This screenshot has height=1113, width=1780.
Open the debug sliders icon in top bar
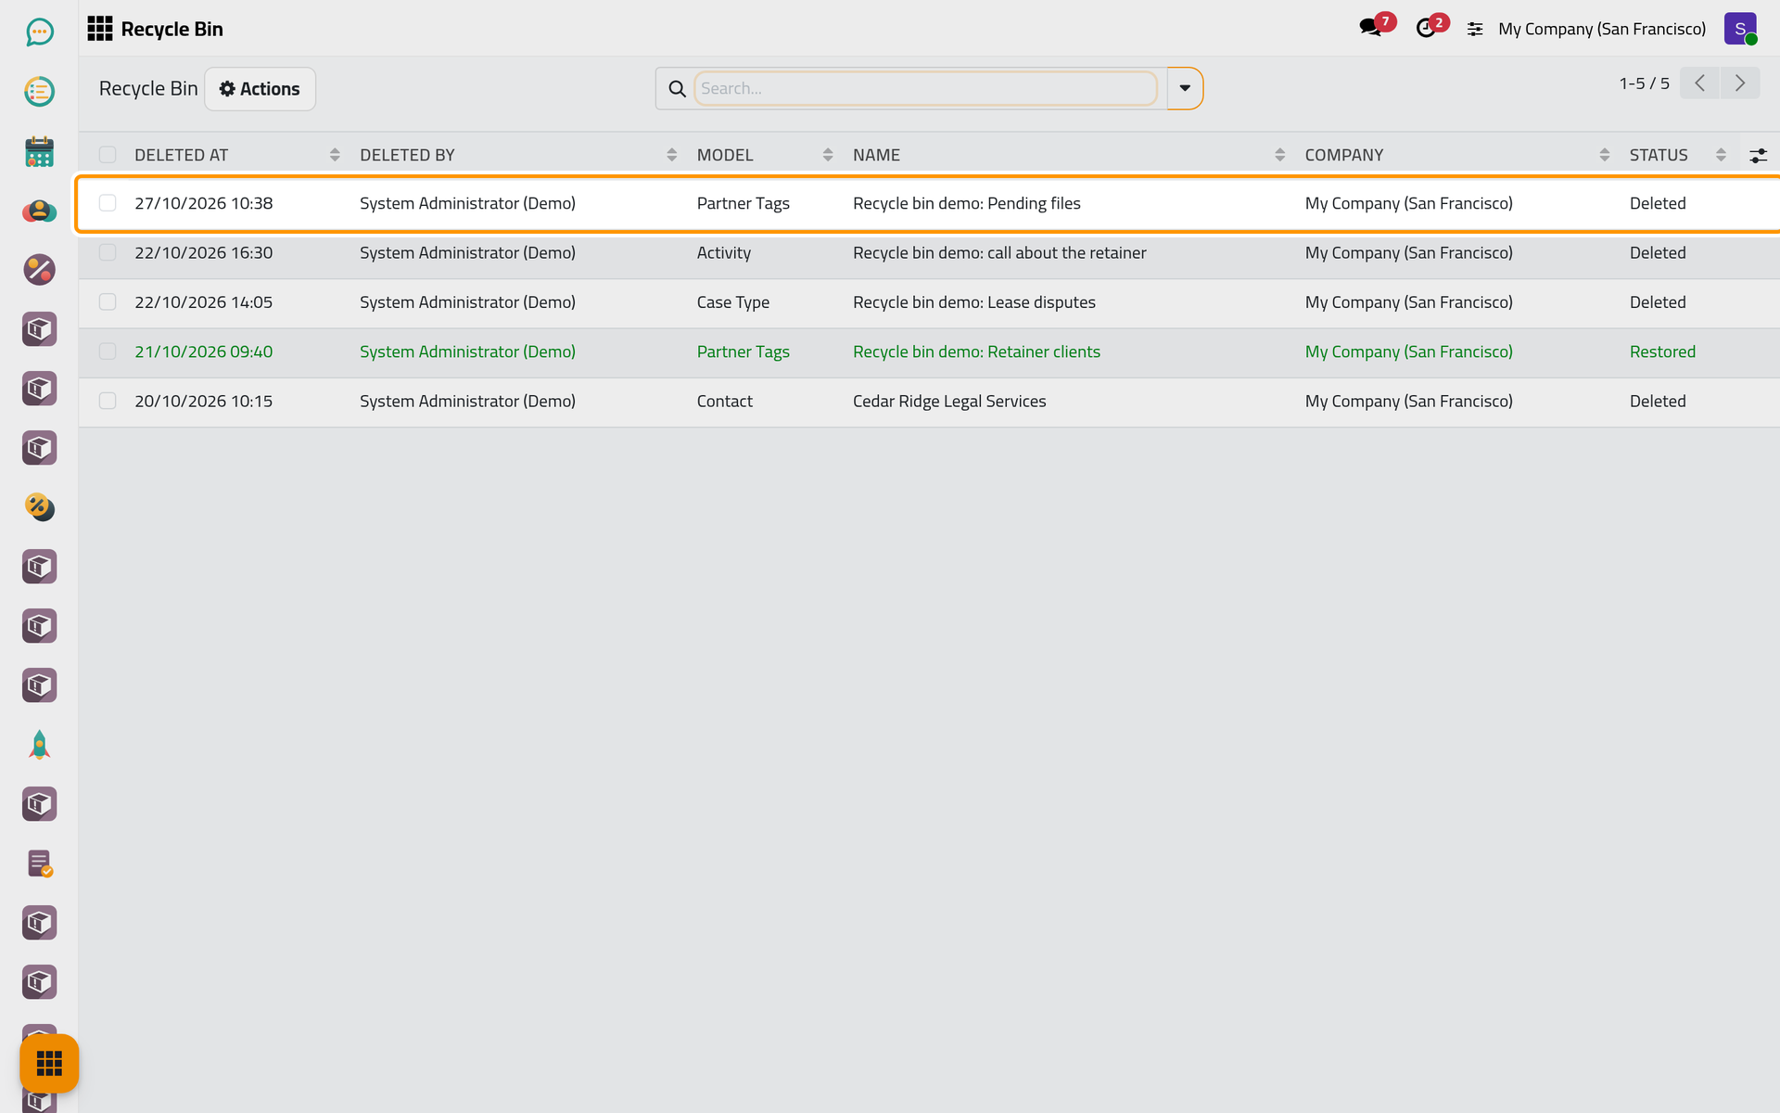pos(1475,29)
